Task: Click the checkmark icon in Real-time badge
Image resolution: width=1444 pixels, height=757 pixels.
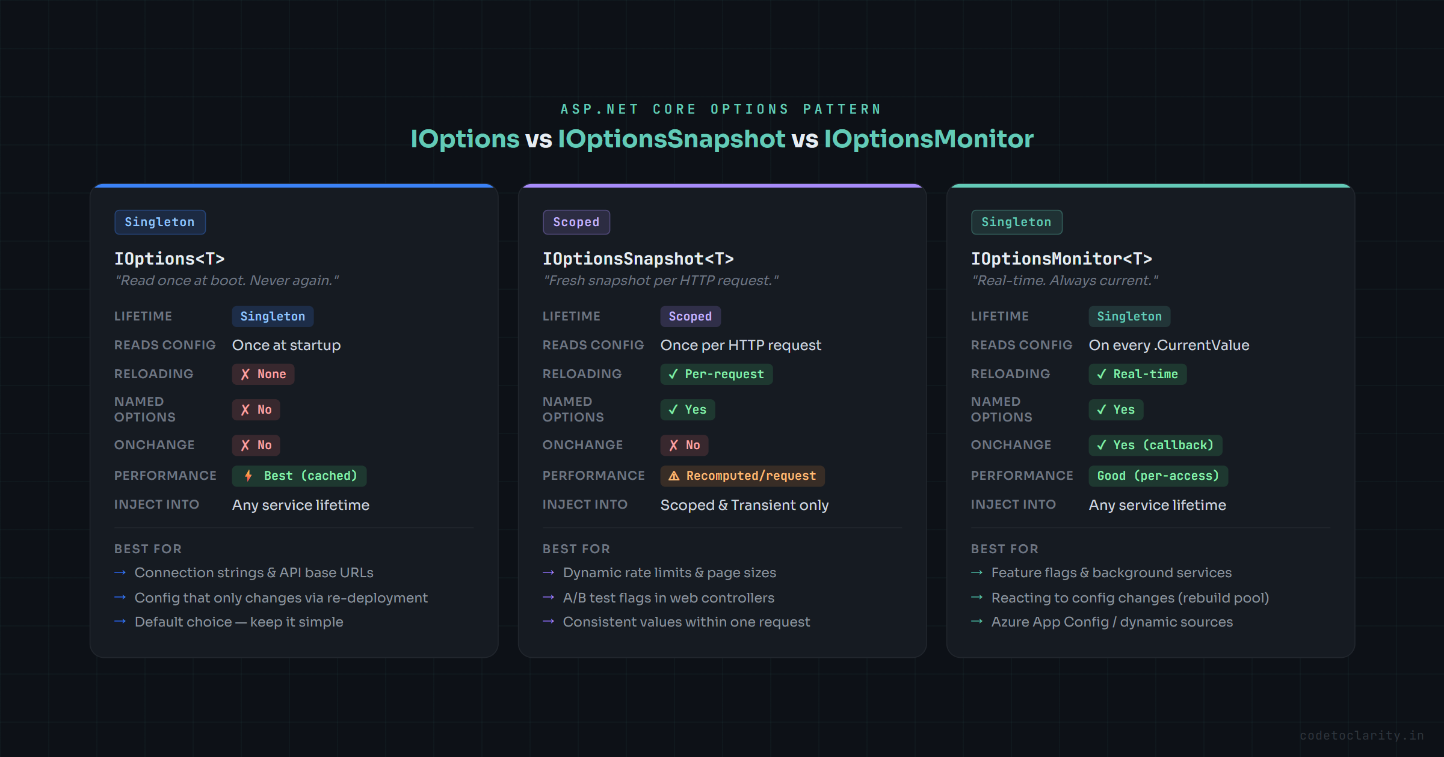Action: point(1102,374)
